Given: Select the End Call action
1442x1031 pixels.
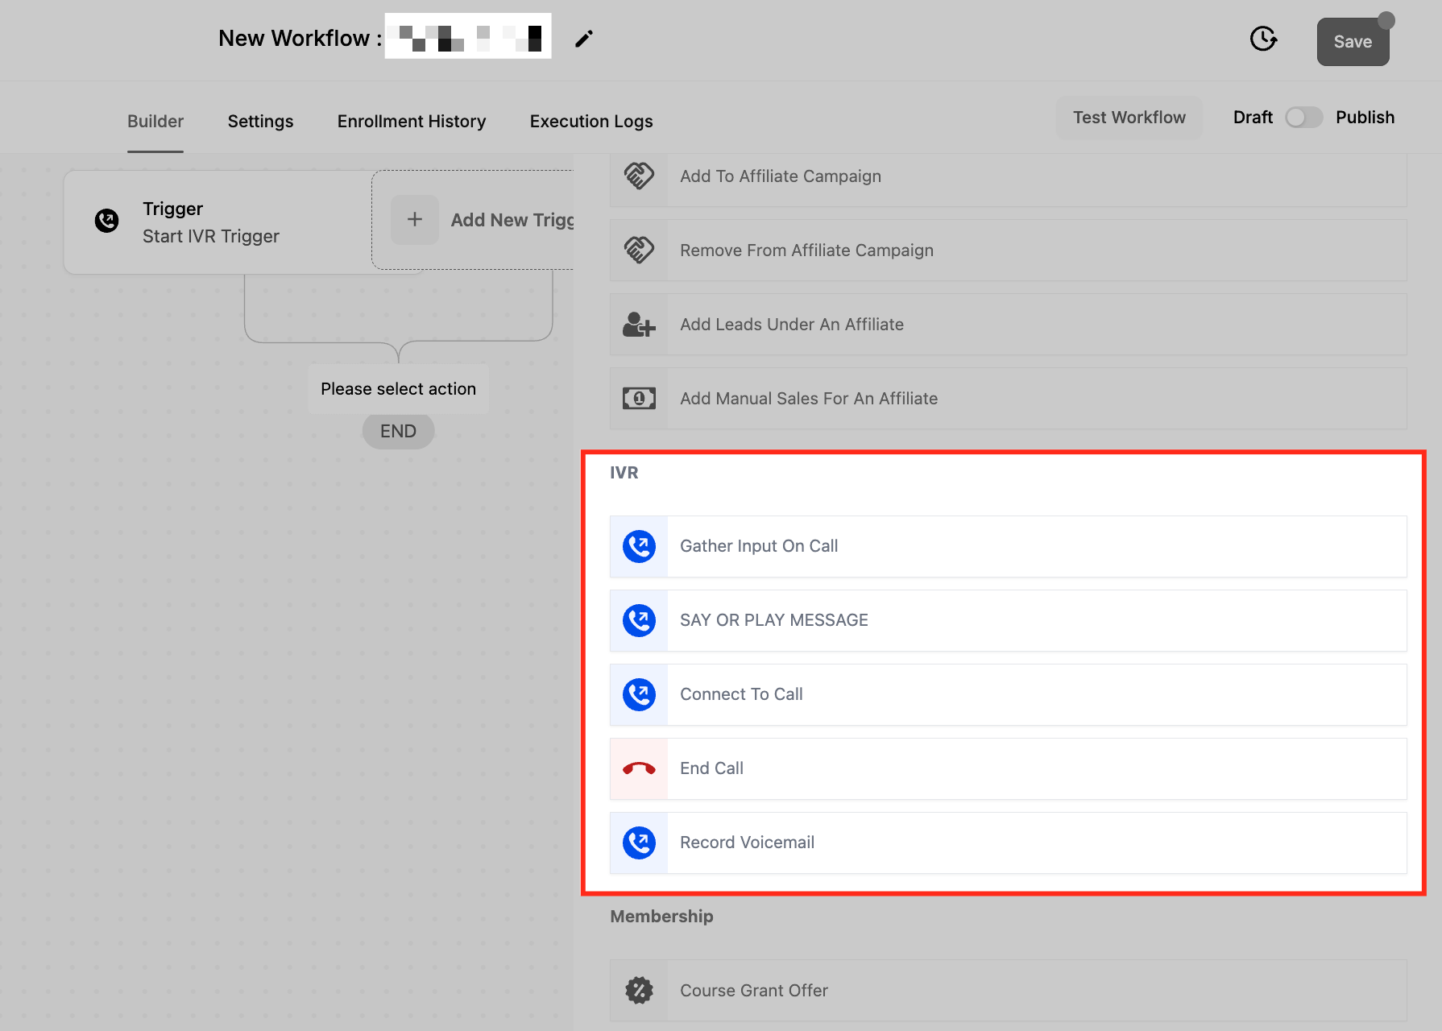Looking at the screenshot, I should [x=1008, y=769].
